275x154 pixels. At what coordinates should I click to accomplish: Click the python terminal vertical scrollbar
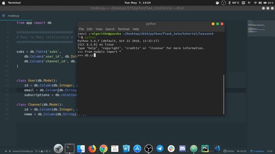[x=223, y=94]
